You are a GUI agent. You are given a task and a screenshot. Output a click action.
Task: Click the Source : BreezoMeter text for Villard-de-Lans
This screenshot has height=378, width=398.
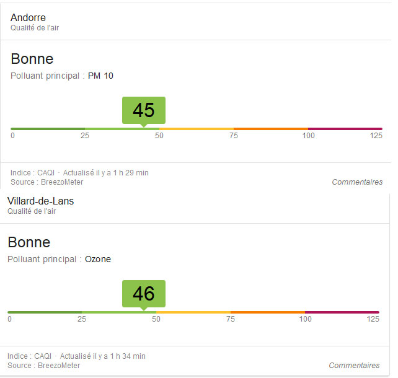[x=43, y=366]
